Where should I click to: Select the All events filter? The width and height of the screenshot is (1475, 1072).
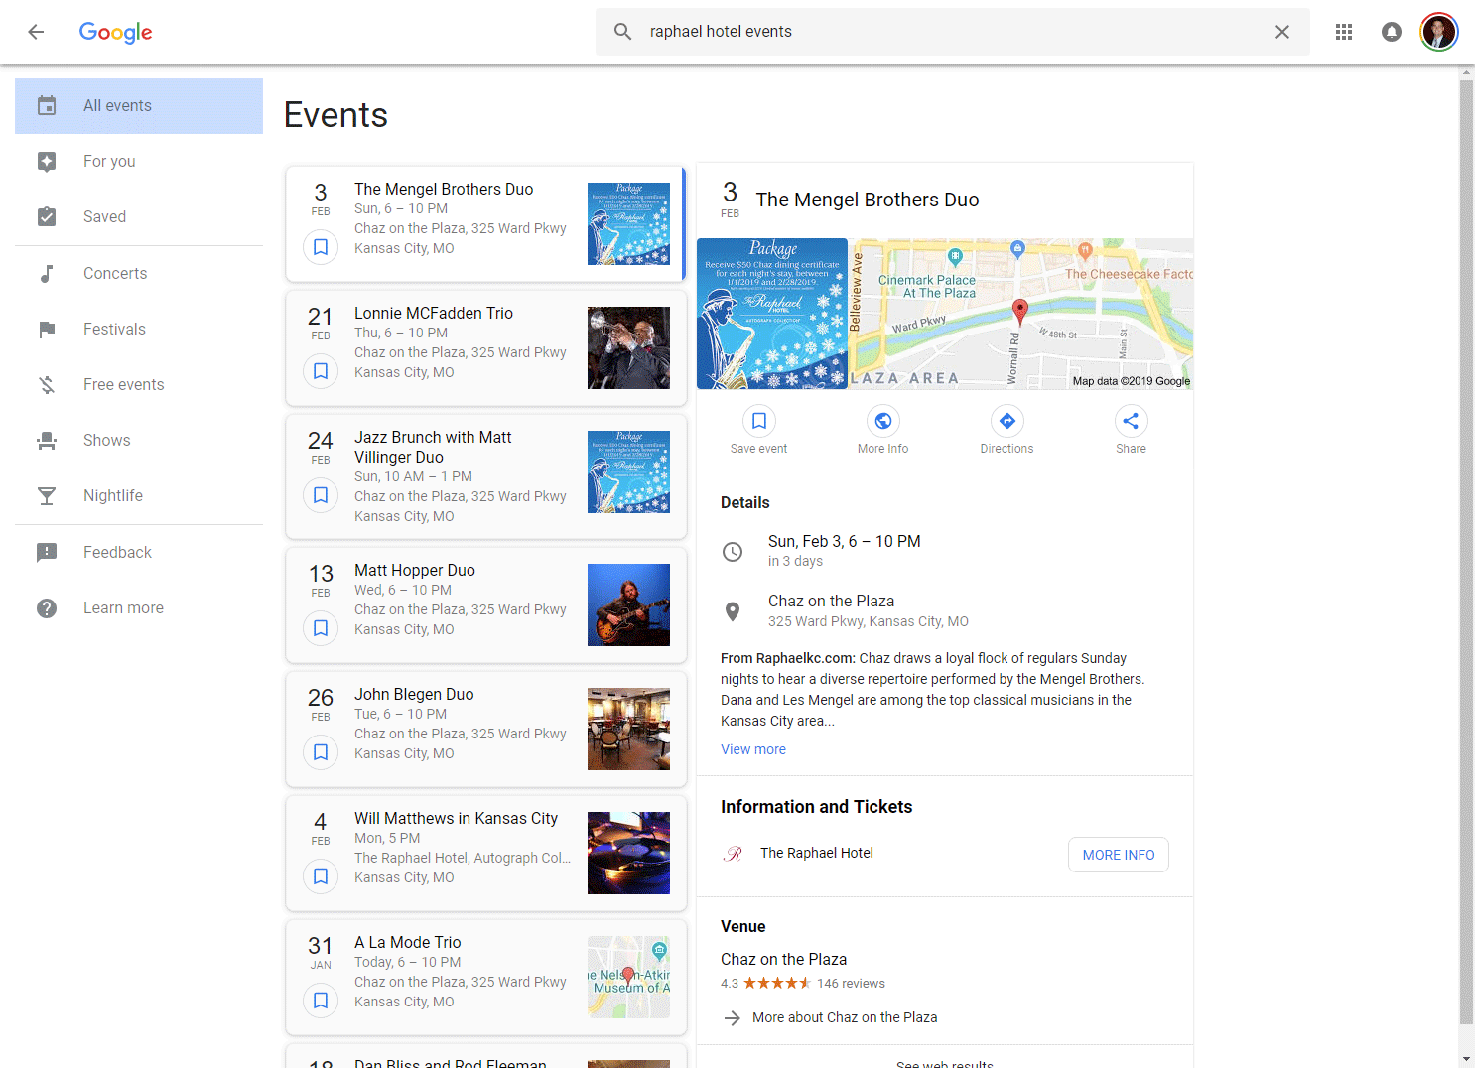click(x=139, y=106)
